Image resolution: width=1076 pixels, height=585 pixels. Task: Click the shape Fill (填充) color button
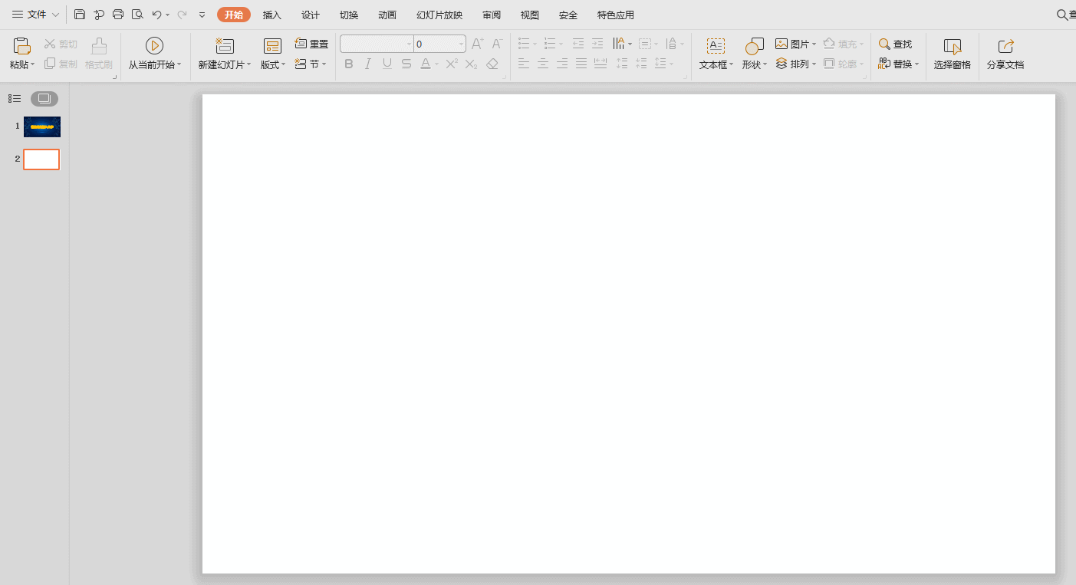(x=844, y=44)
